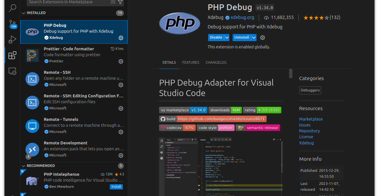Open the debugger screenshot in README
This screenshot has height=196, width=379.
221,167
